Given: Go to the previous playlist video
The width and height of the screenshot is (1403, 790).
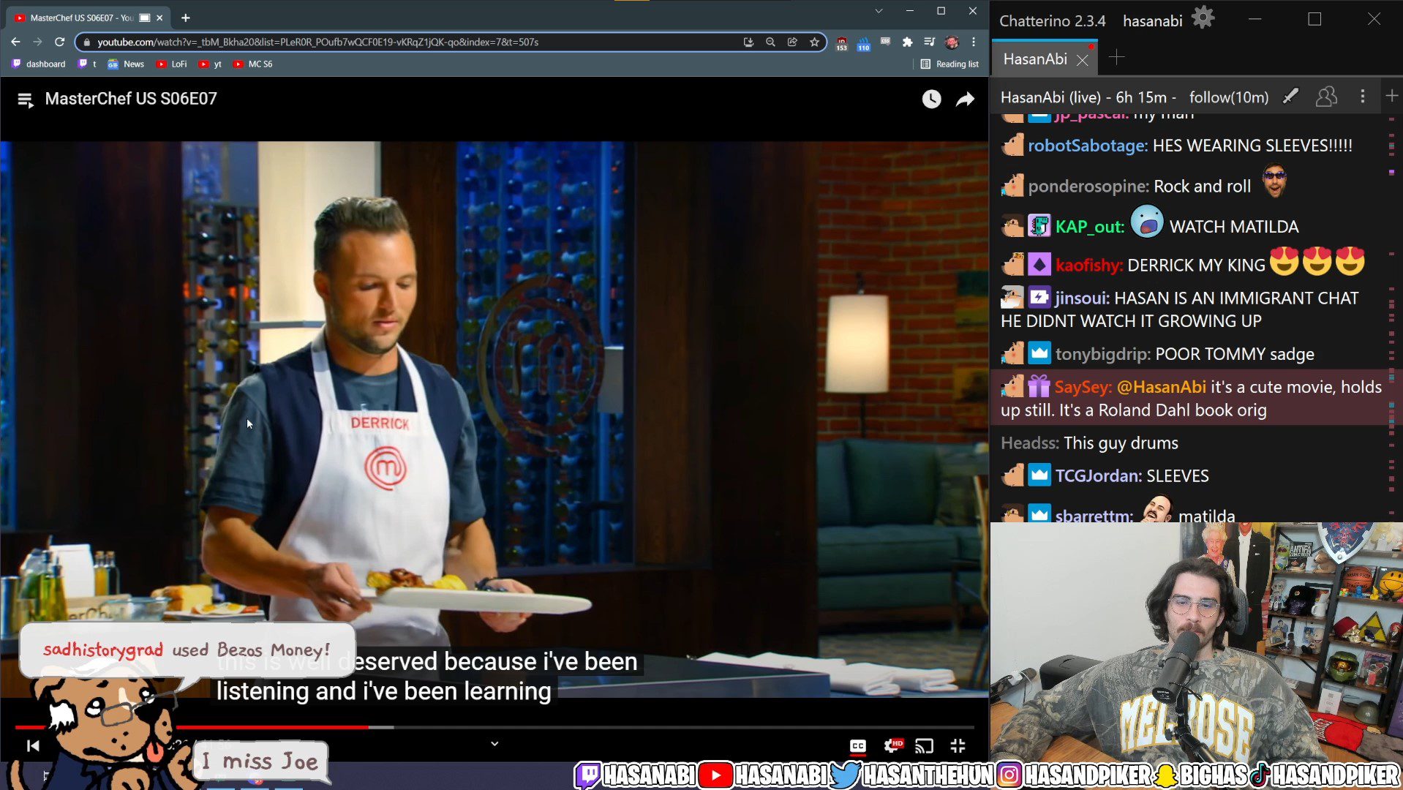Looking at the screenshot, I should tap(33, 745).
